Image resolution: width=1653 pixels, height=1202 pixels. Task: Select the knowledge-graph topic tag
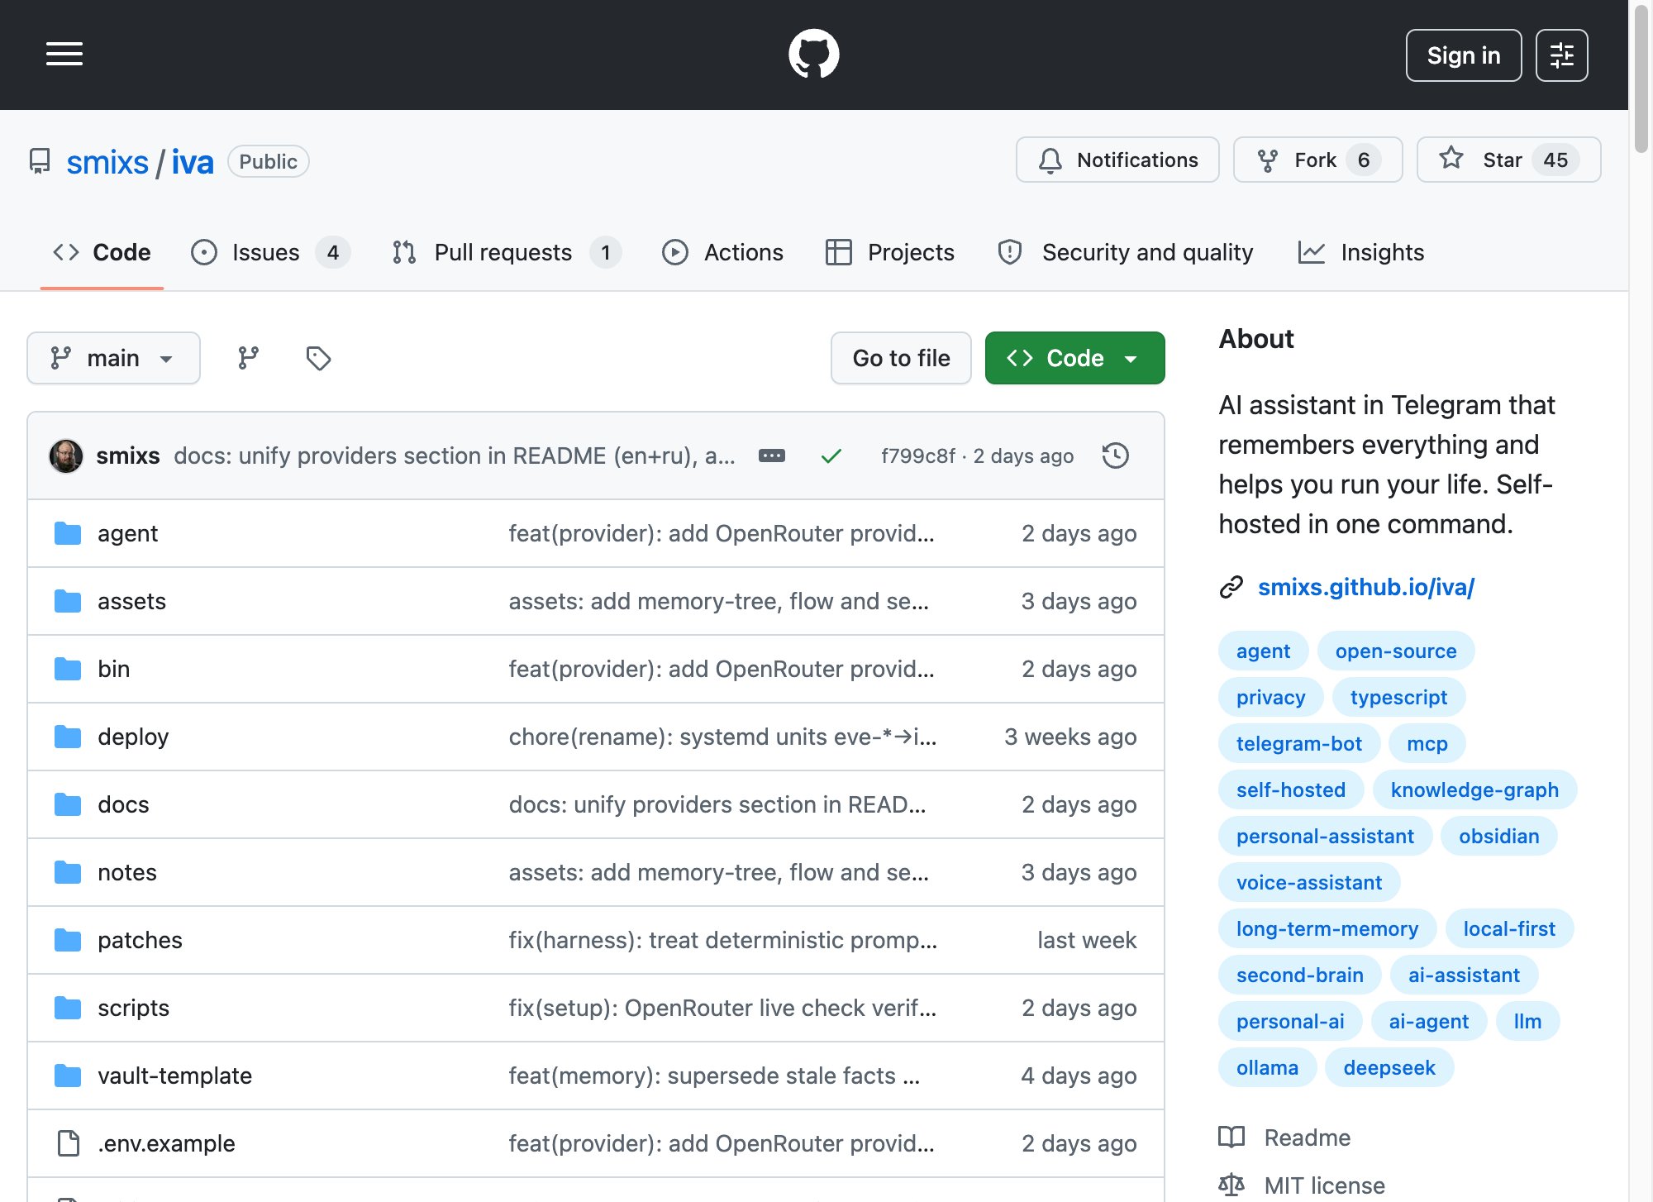[x=1474, y=789]
